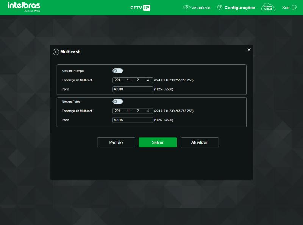Click Porta field with 40016

coord(133,120)
